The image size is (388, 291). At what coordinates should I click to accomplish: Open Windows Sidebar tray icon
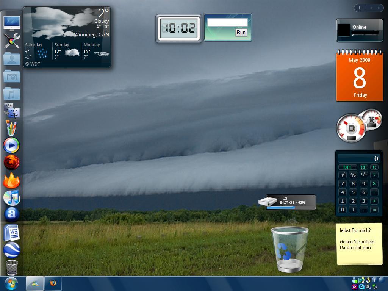pos(361,280)
